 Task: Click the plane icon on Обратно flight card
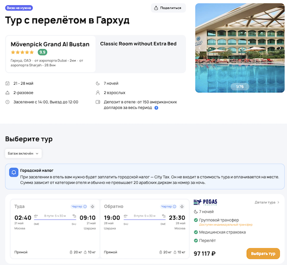183,207
